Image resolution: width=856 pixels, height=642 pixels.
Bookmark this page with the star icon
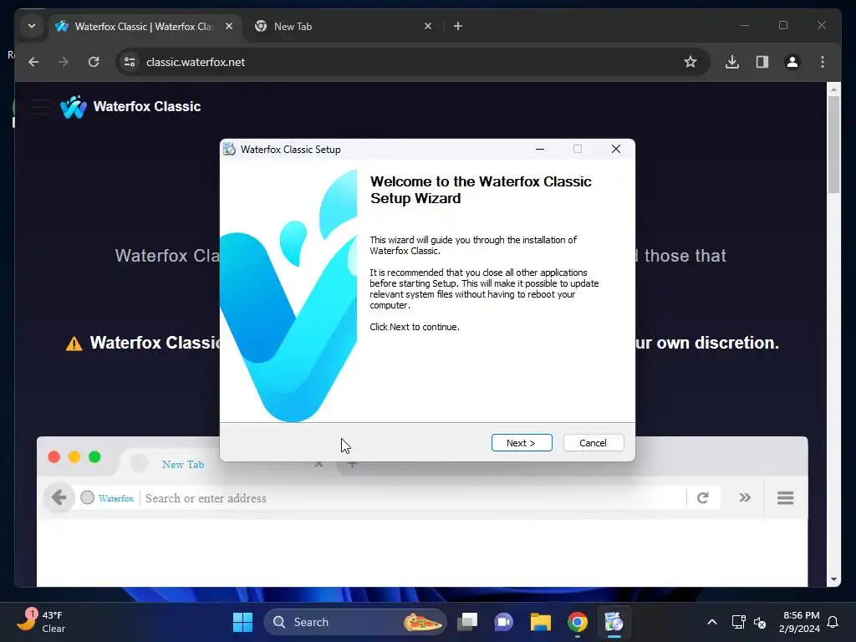click(690, 62)
